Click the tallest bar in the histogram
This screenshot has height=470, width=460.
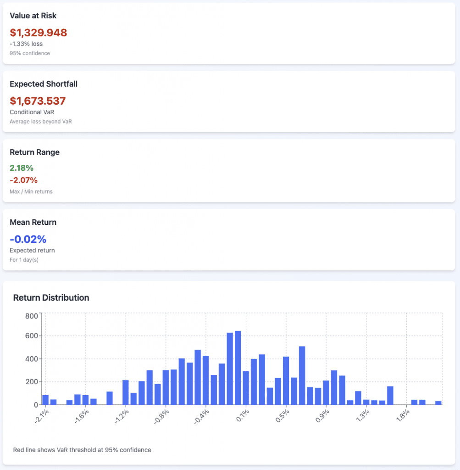(238, 367)
